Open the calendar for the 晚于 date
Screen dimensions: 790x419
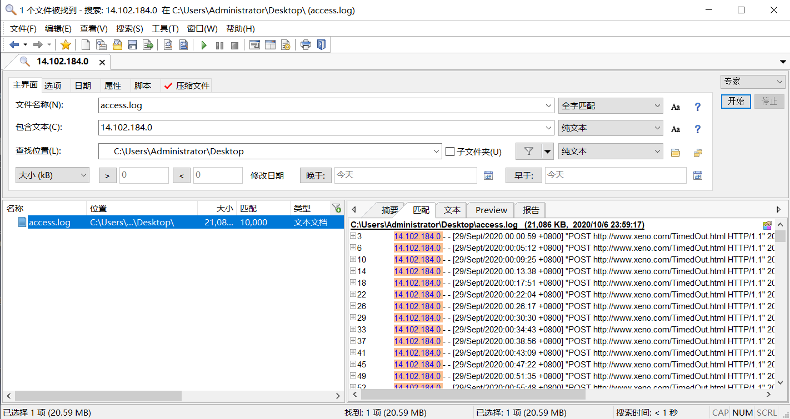coord(488,175)
